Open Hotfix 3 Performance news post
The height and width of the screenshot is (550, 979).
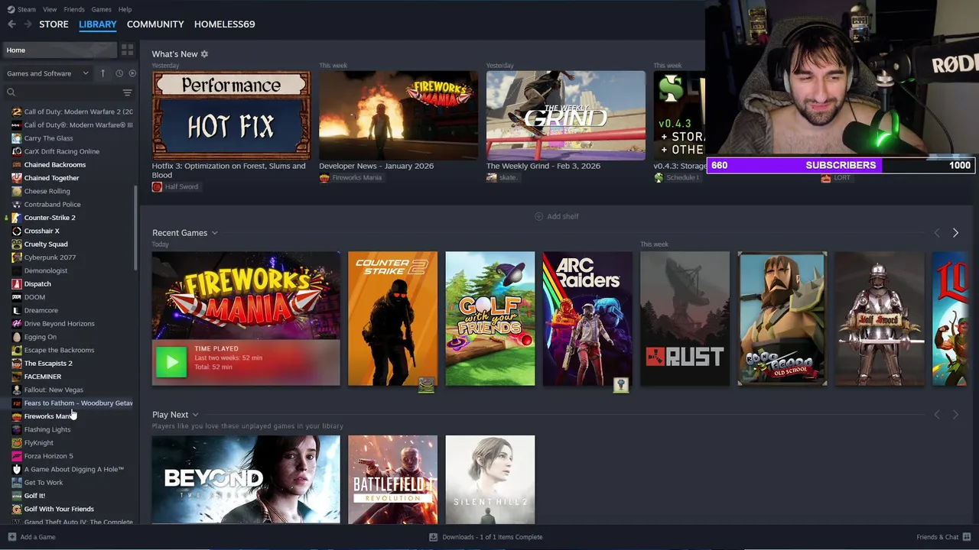pos(231,115)
